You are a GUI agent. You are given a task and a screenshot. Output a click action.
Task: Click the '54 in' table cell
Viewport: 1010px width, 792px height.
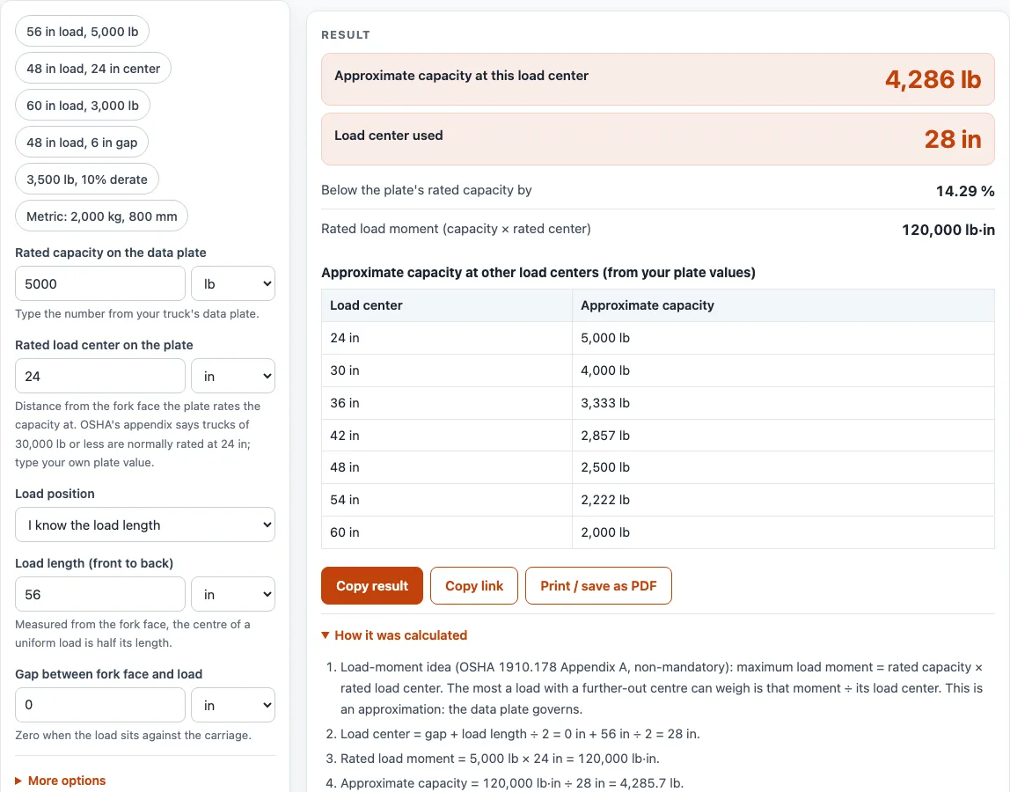pyautogui.click(x=447, y=500)
